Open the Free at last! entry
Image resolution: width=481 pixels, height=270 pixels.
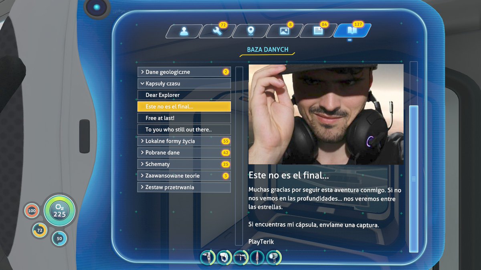click(184, 118)
